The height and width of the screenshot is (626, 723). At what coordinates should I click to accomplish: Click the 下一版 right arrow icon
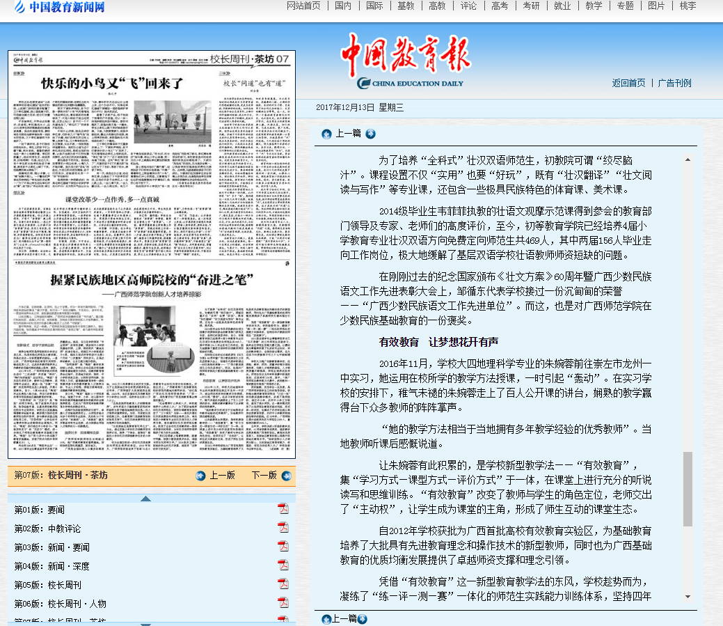coord(286,476)
